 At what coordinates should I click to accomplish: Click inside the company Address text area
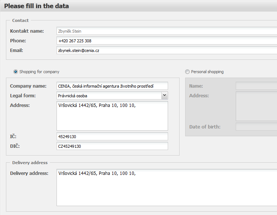112,116
